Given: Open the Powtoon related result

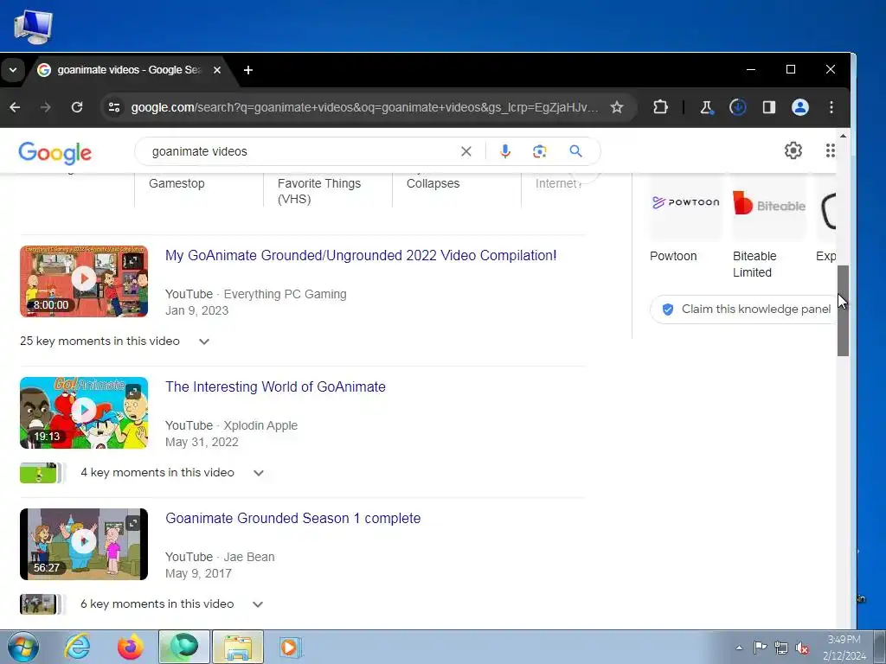Looking at the screenshot, I should tap(685, 220).
